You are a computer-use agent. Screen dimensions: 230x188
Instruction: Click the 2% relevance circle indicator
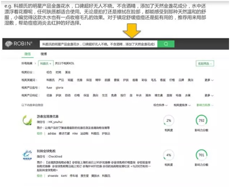click(x=169, y=120)
